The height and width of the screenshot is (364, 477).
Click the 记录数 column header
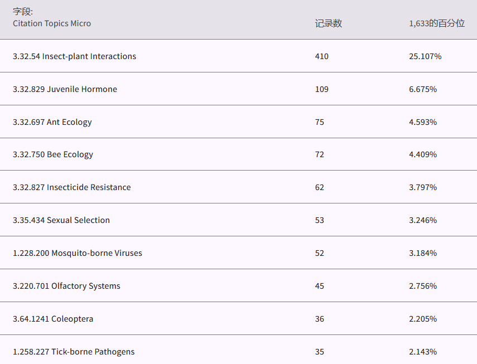328,23
